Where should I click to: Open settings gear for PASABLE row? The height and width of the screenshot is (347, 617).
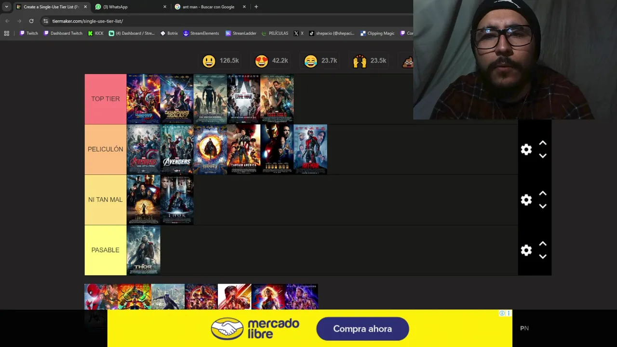pos(526,250)
